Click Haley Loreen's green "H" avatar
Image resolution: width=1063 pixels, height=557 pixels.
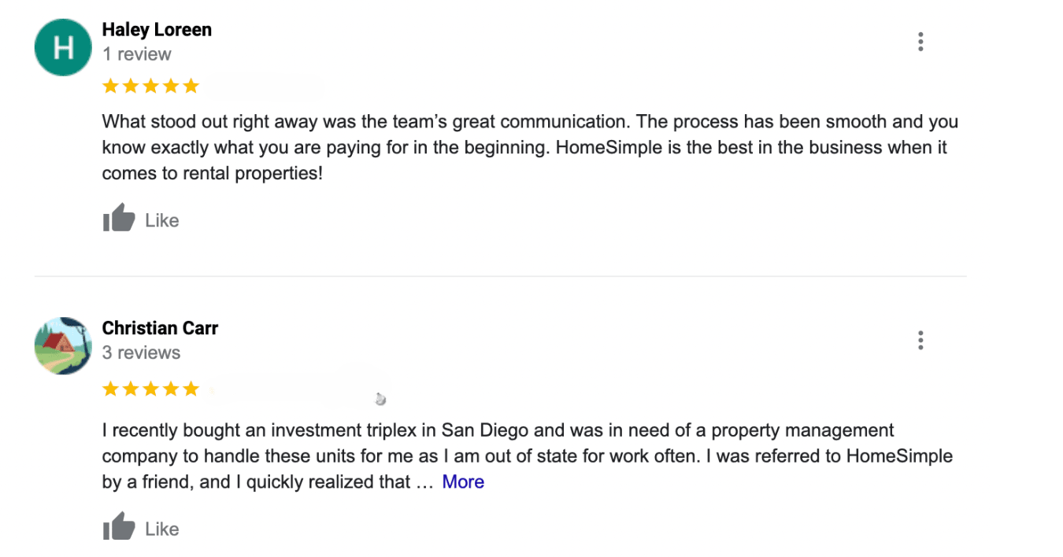[x=63, y=47]
